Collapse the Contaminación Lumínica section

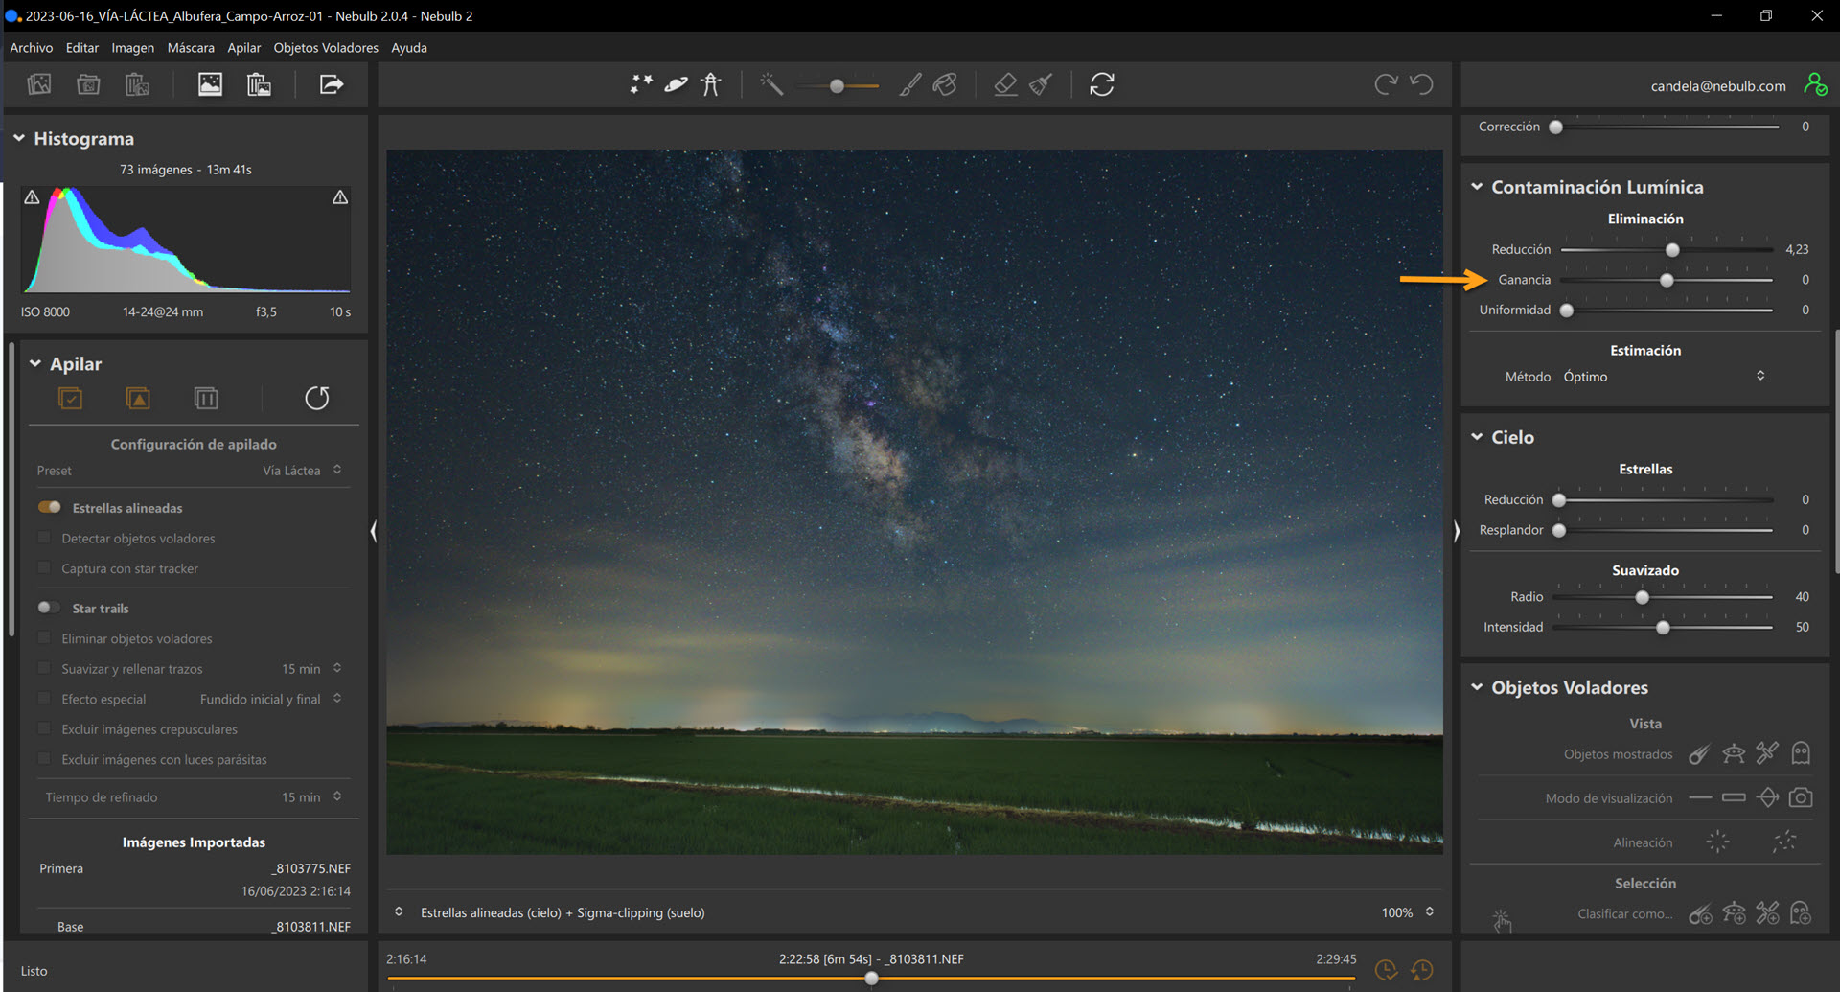(x=1477, y=187)
